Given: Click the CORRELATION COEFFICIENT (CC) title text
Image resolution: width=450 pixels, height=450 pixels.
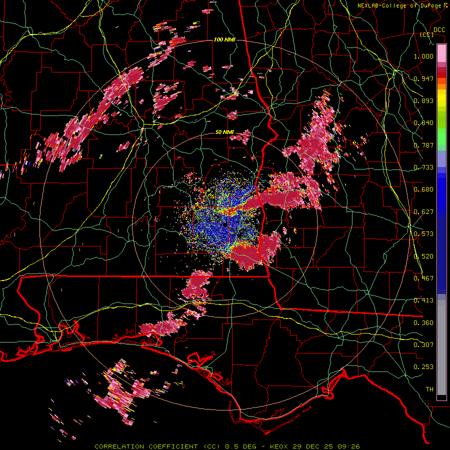Looking at the screenshot, I should pyautogui.click(x=158, y=446).
